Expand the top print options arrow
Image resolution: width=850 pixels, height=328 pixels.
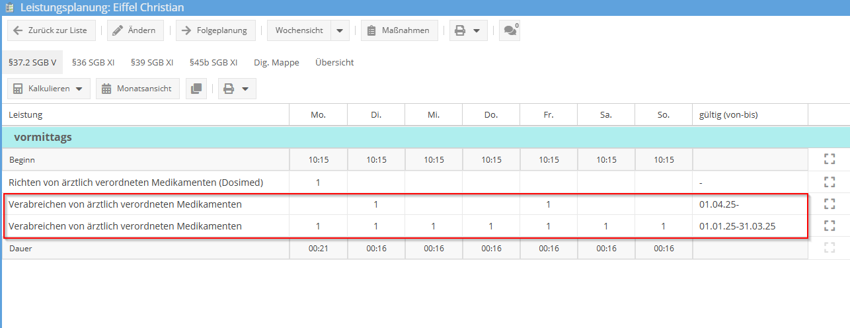476,30
